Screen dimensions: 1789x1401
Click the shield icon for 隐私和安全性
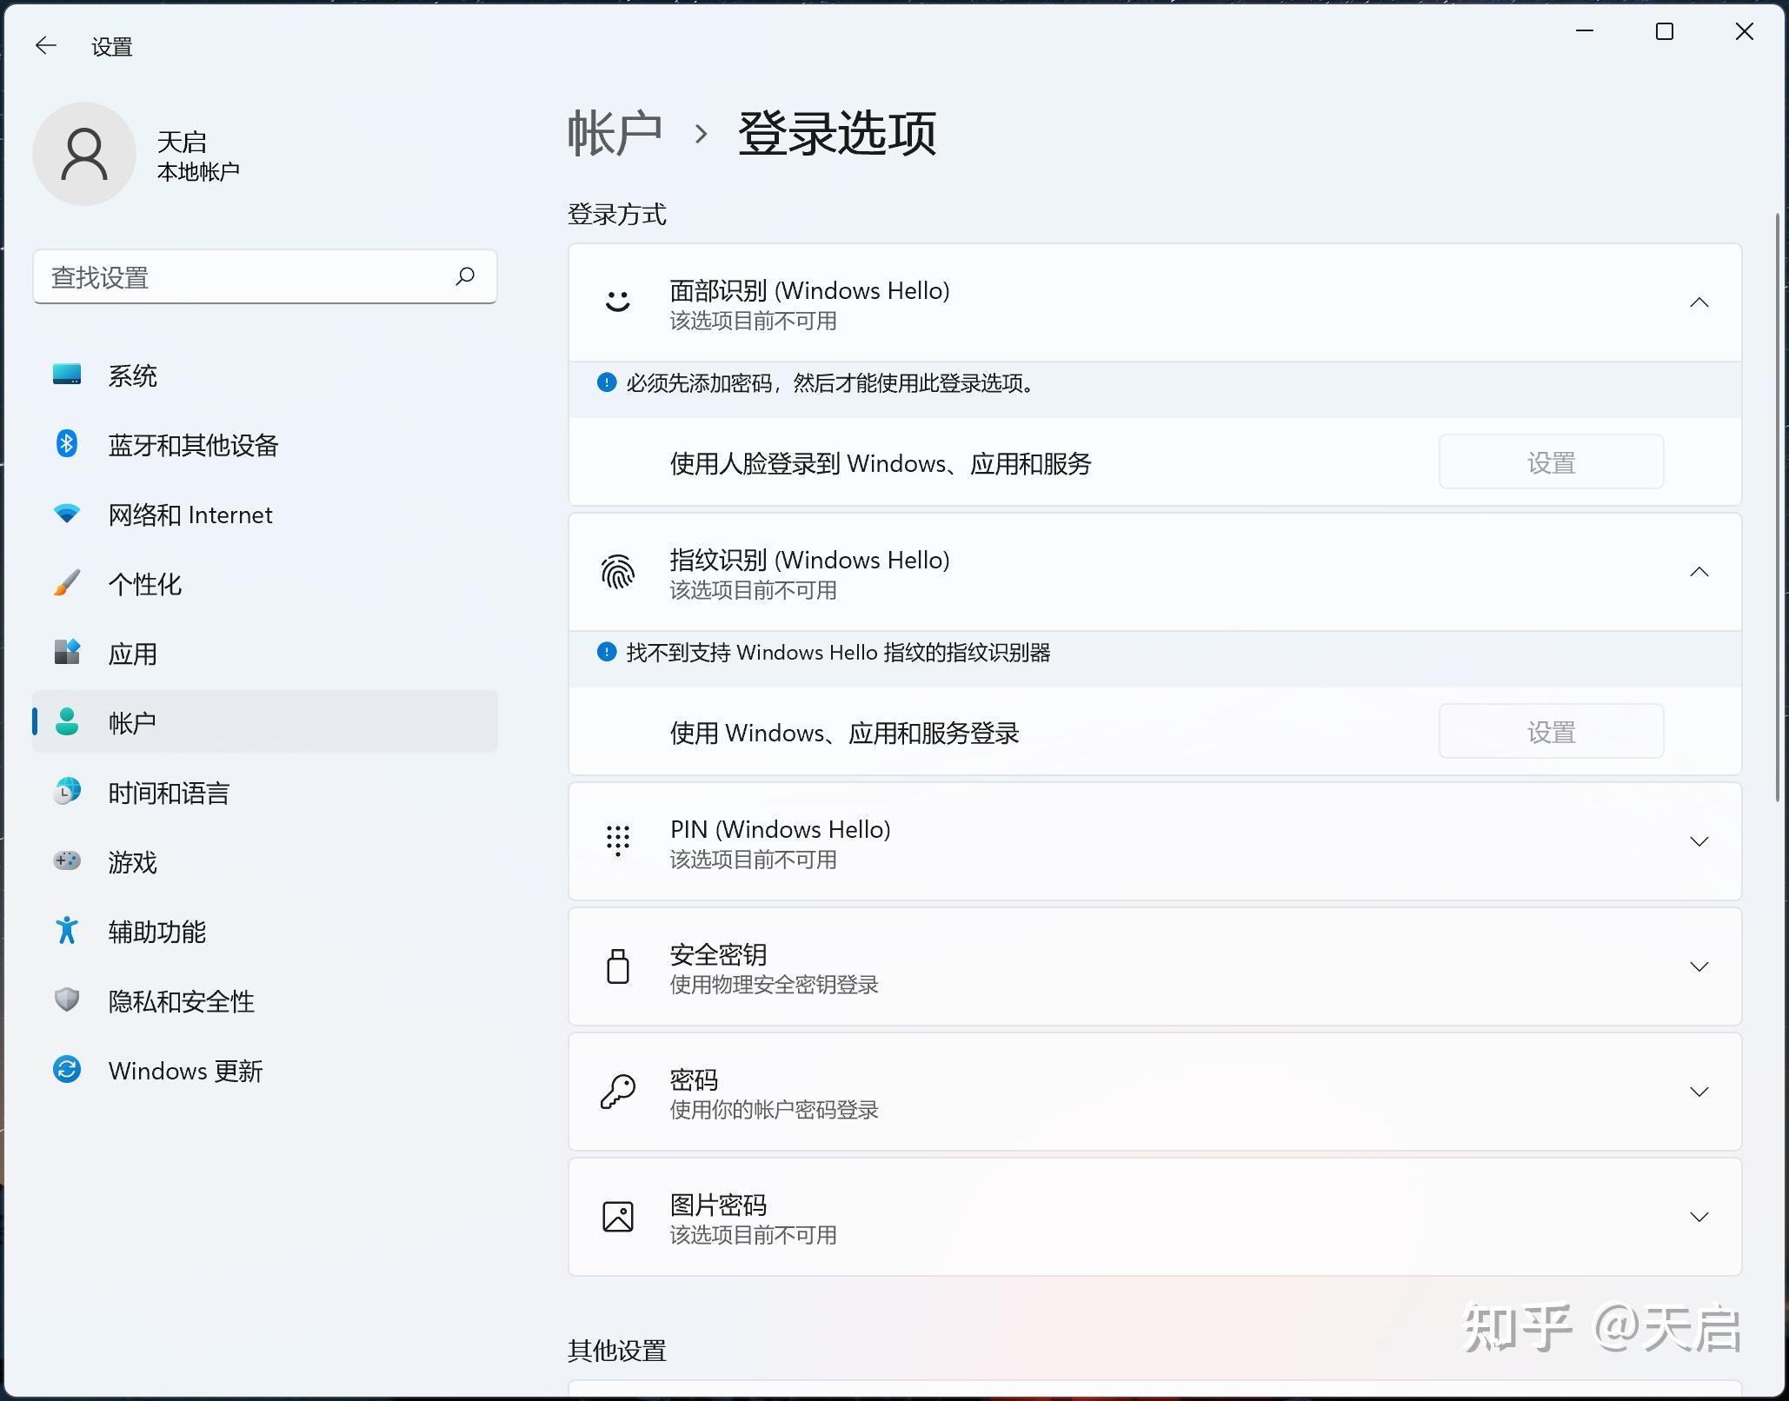(67, 1000)
